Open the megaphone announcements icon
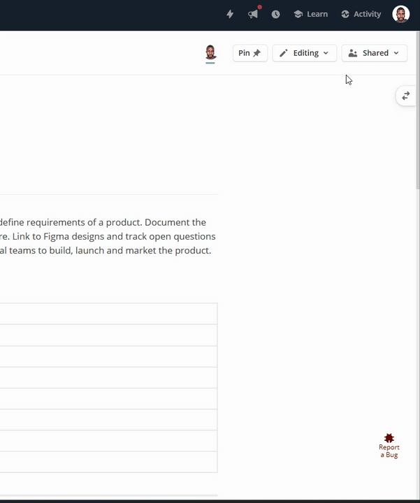This screenshot has width=420, height=503. tap(253, 14)
